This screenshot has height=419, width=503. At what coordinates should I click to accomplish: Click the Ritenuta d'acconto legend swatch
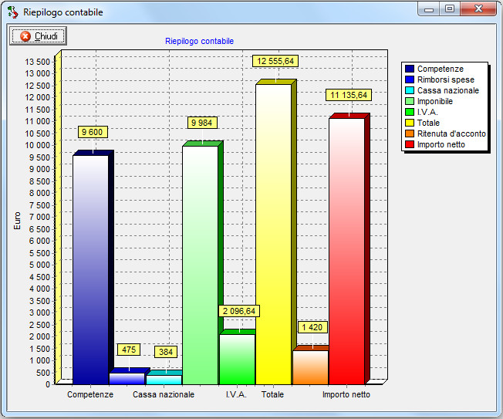point(410,133)
